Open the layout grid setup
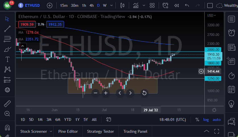 pyautogui.click(x=152, y=6)
